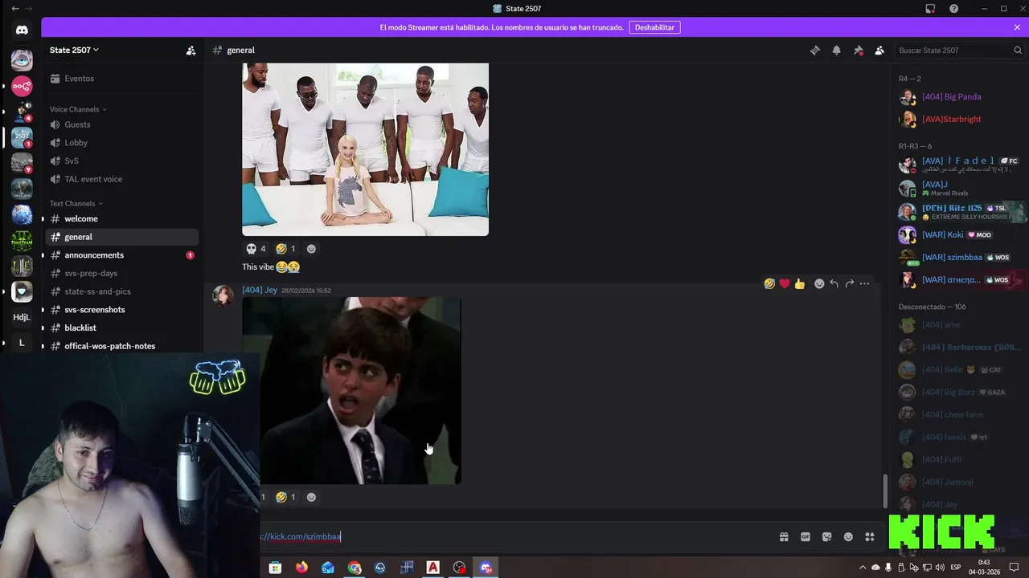Screen dimensions: 1029x578
Task: Open the gift icon in message bar
Action: (x=784, y=537)
